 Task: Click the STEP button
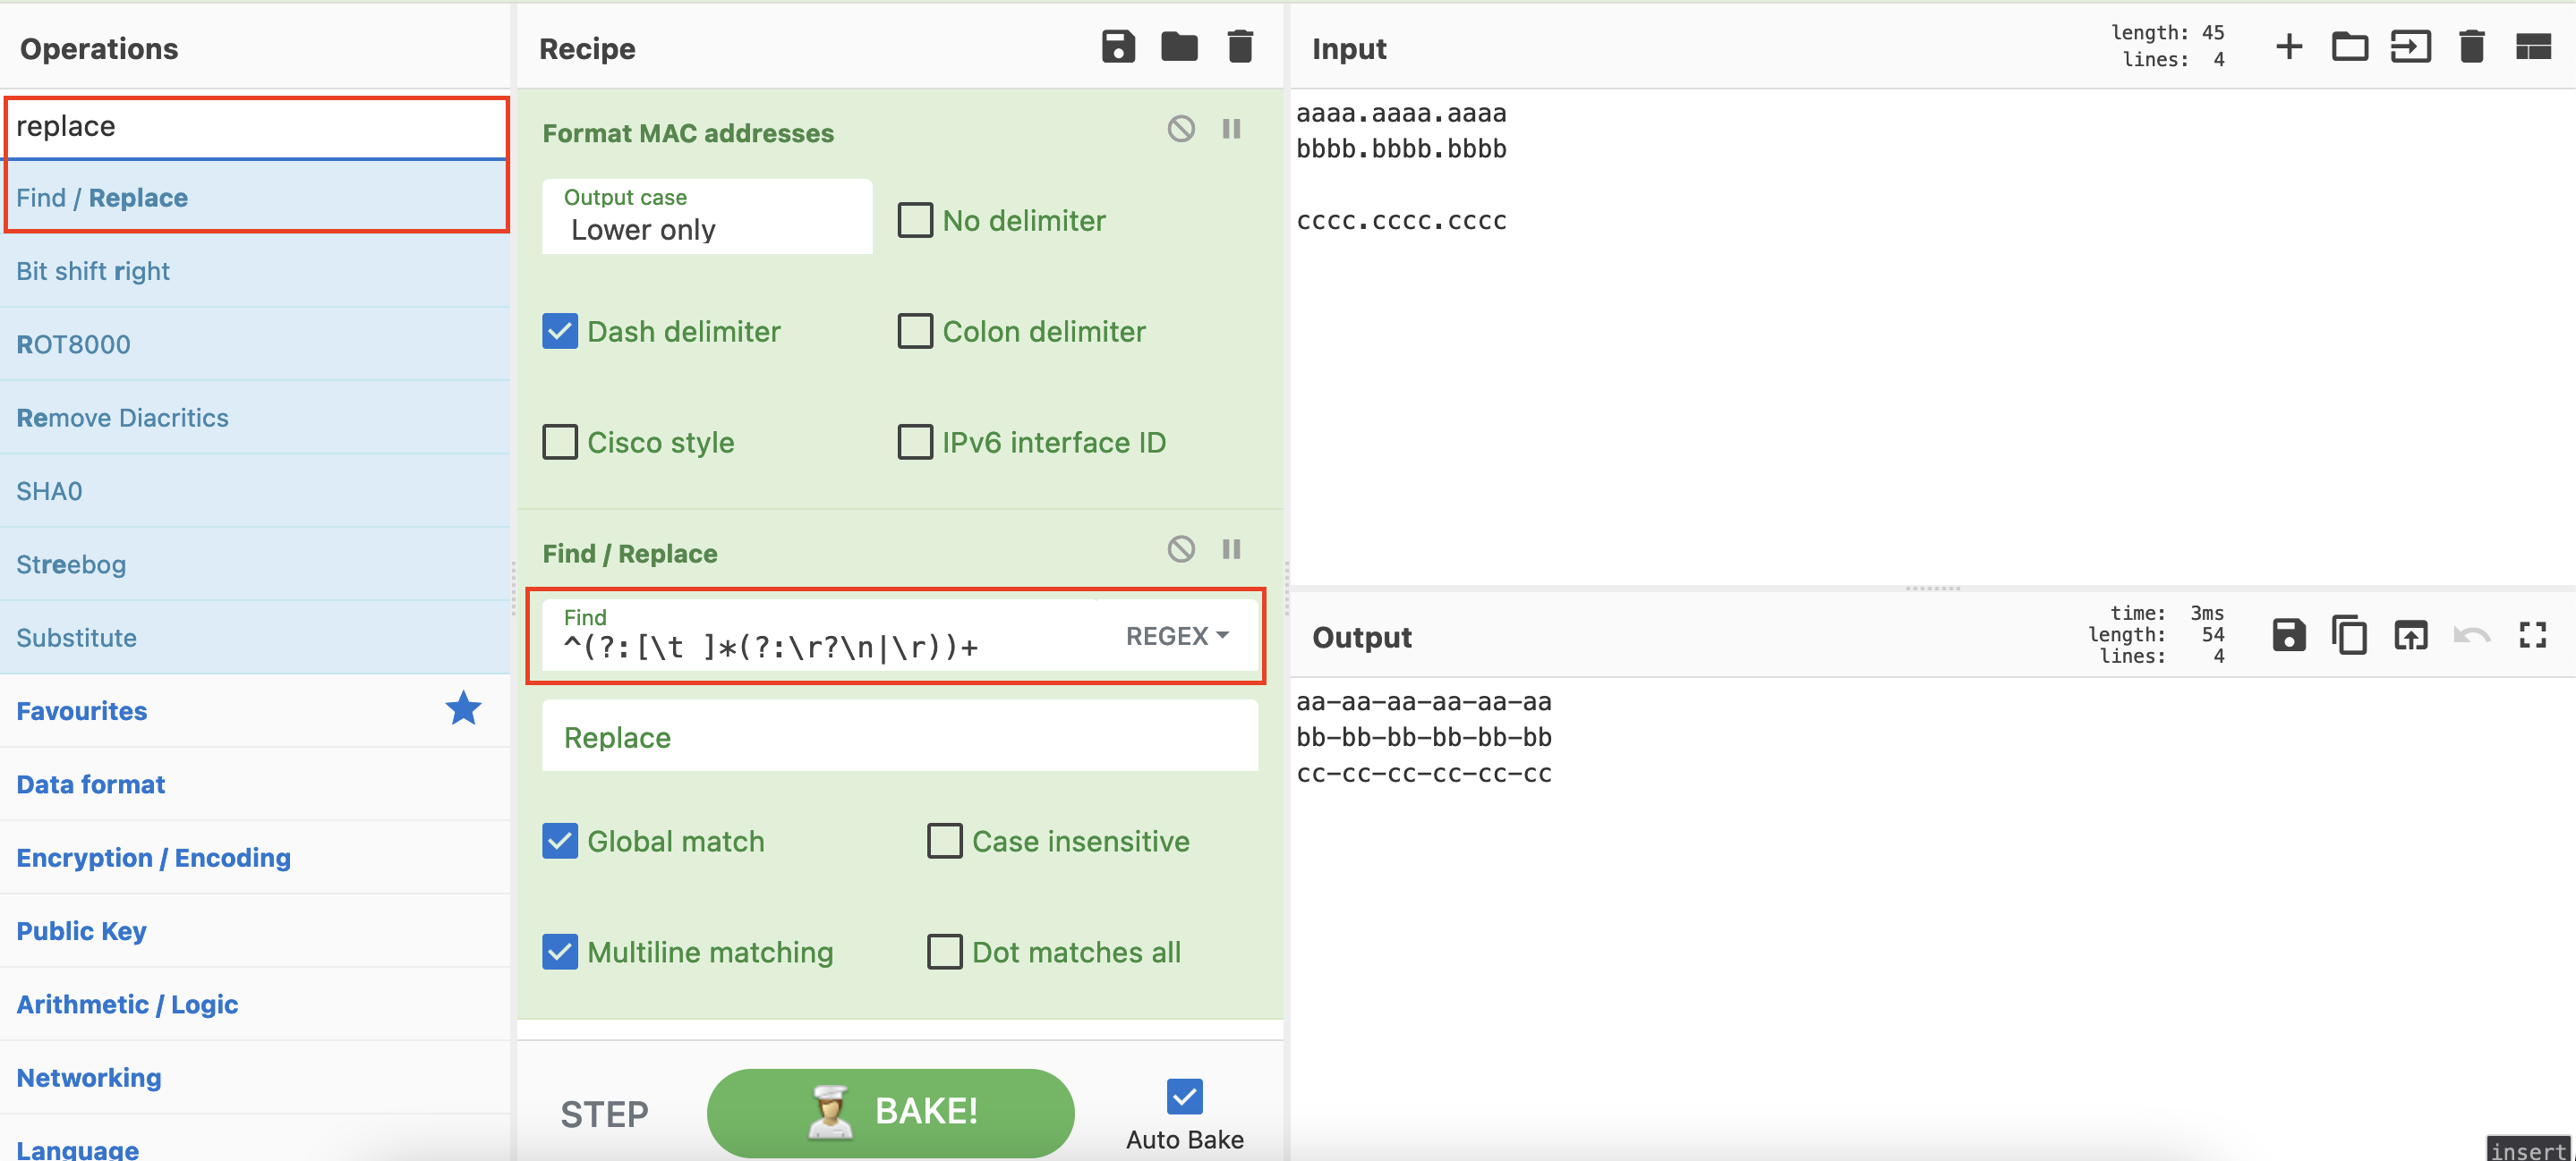pos(604,1113)
